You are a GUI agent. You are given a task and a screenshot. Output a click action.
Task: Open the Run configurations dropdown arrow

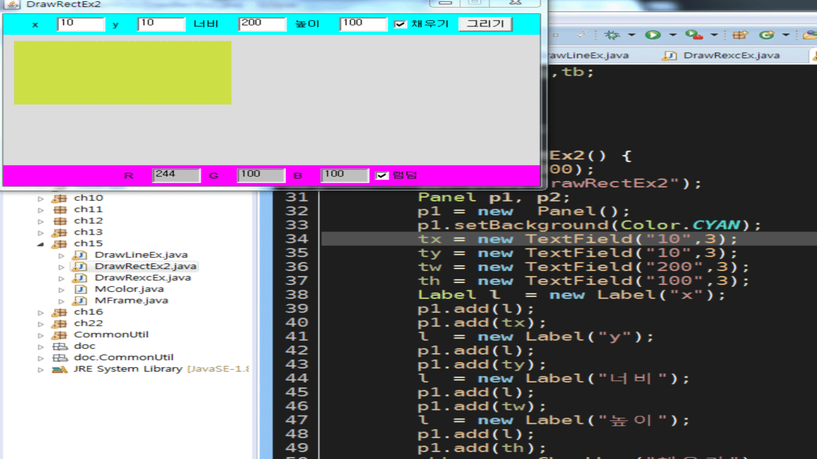tap(672, 35)
